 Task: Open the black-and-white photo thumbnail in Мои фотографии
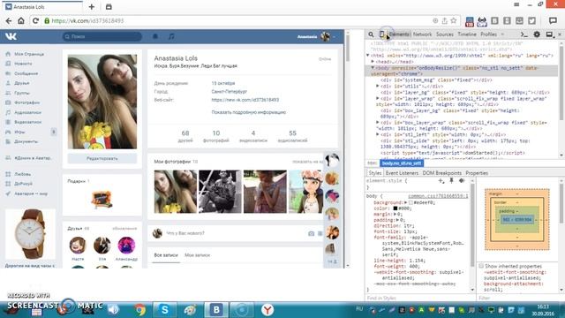pyautogui.click(x=220, y=192)
